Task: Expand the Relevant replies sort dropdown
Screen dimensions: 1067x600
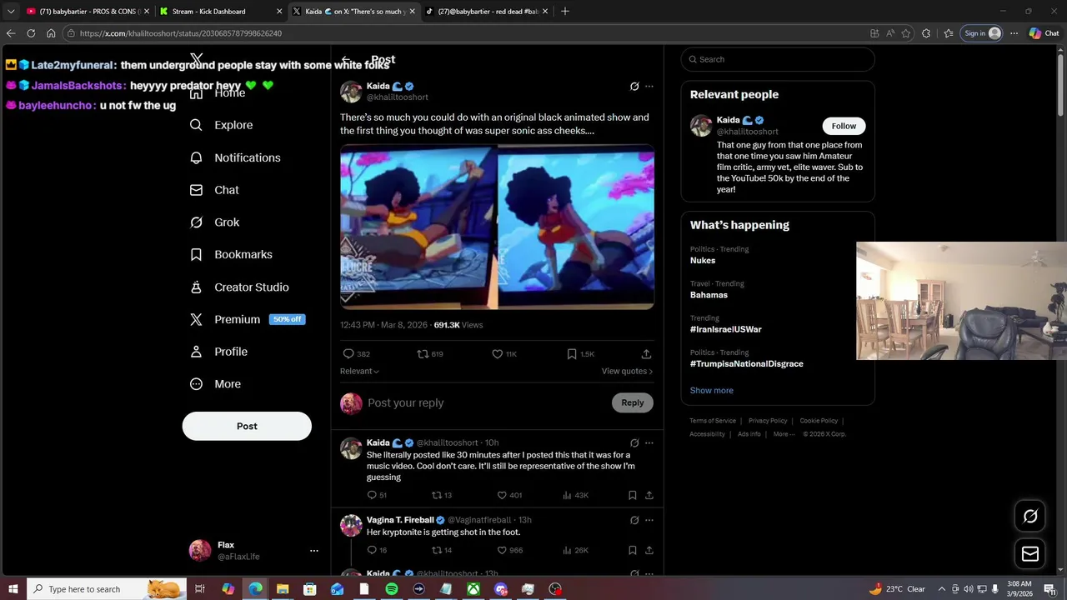Action: 359,371
